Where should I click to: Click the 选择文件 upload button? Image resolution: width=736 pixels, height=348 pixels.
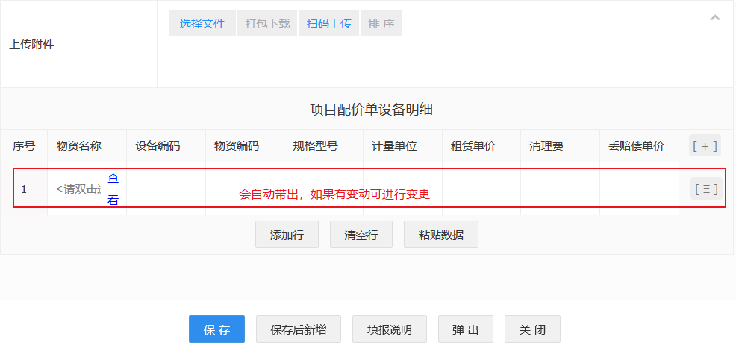(202, 23)
